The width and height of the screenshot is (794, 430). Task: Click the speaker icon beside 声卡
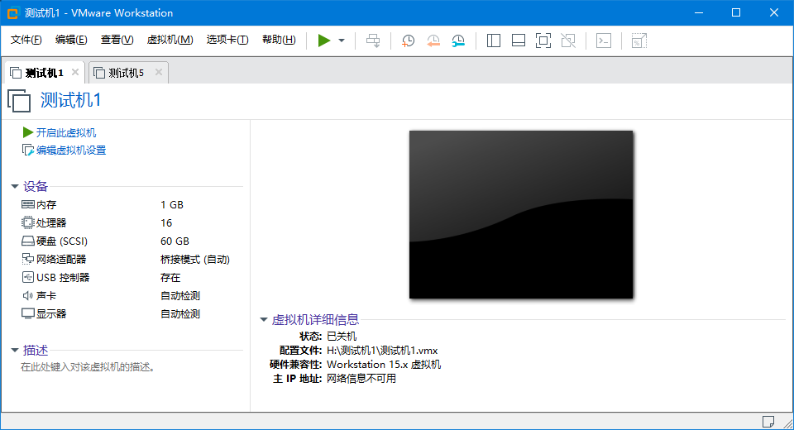click(27, 295)
